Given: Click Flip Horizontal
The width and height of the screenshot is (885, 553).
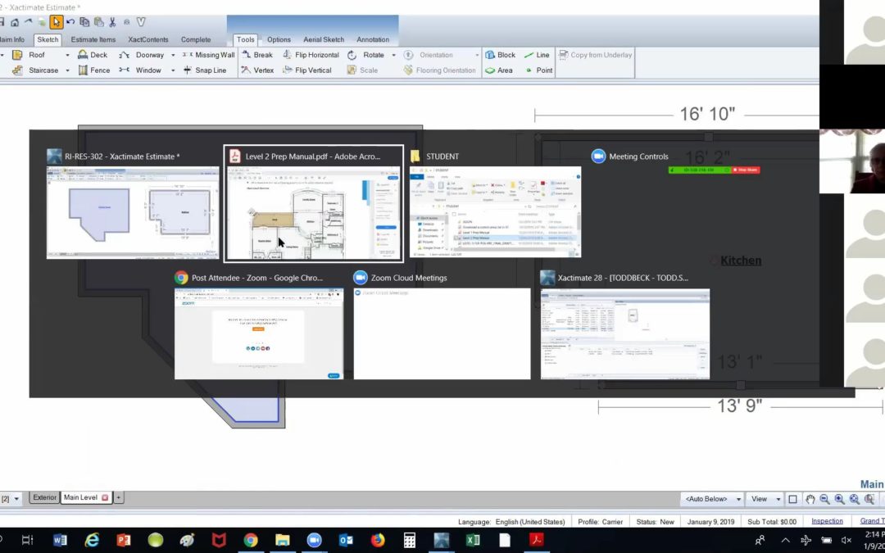Looking at the screenshot, I should click(311, 55).
